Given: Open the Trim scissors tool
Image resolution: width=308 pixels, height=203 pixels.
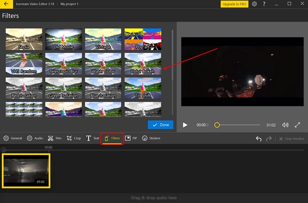Looking at the screenshot, I should [55, 138].
